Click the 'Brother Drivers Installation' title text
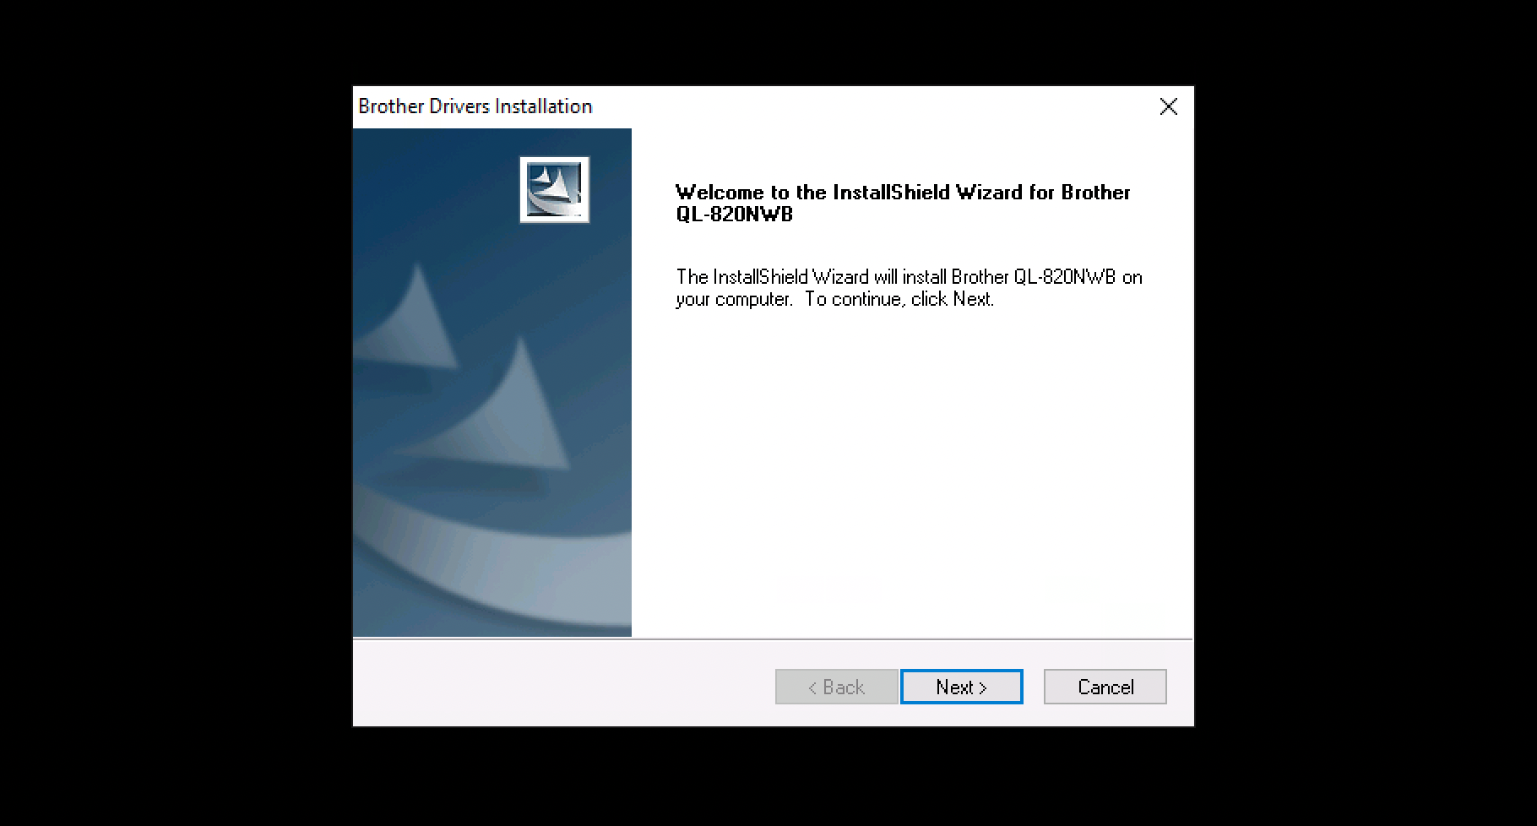This screenshot has height=826, width=1537. point(475,106)
